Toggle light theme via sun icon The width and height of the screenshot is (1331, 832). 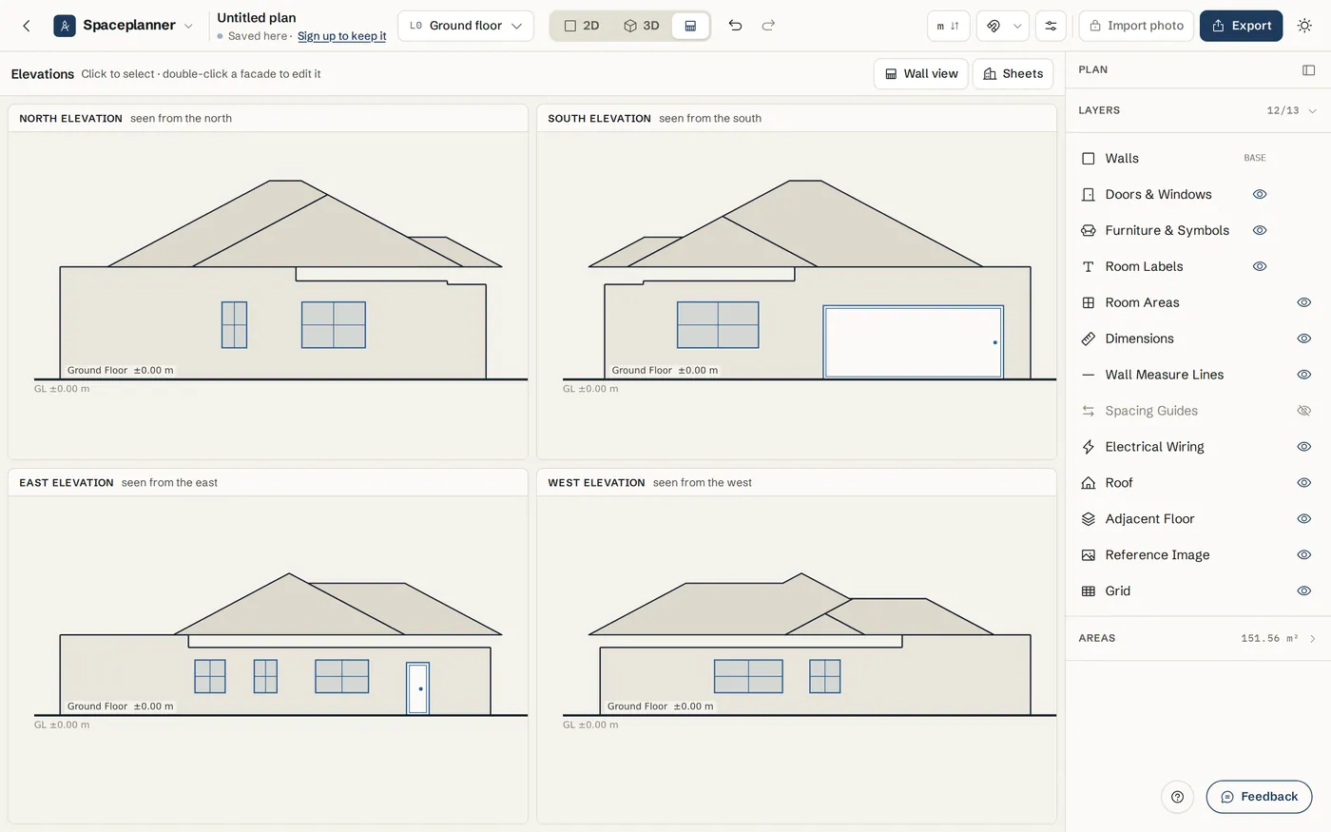[1304, 26]
